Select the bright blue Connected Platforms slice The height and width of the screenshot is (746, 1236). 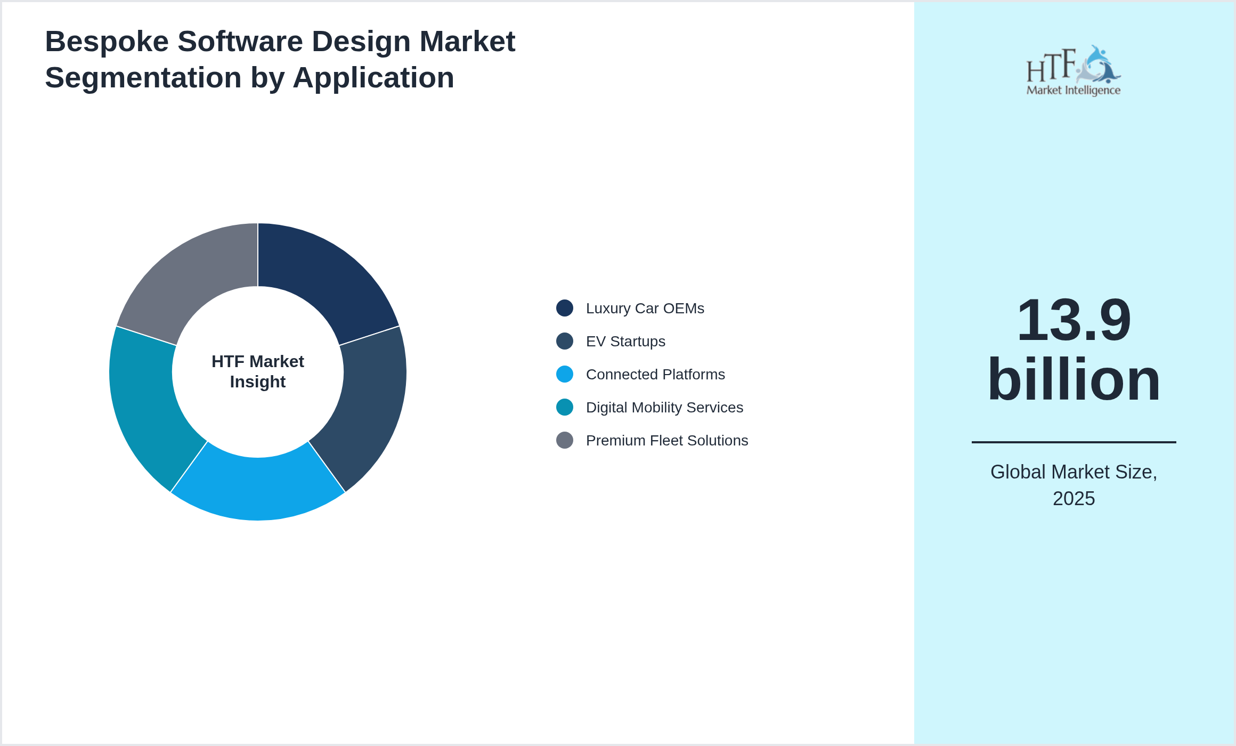click(x=258, y=489)
